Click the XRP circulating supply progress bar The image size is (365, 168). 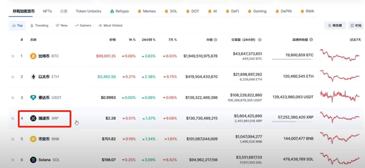(x=293, y=121)
